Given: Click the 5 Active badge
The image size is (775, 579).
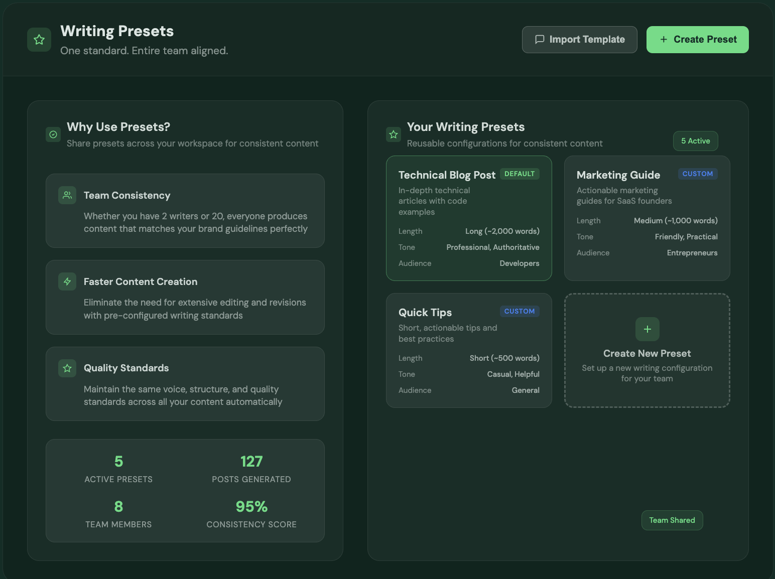Looking at the screenshot, I should click(x=695, y=141).
